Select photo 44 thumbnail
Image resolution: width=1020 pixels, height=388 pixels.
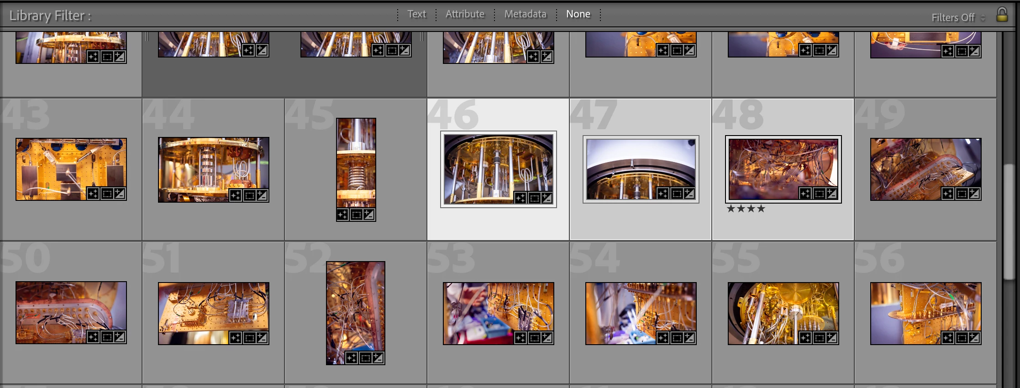point(214,170)
